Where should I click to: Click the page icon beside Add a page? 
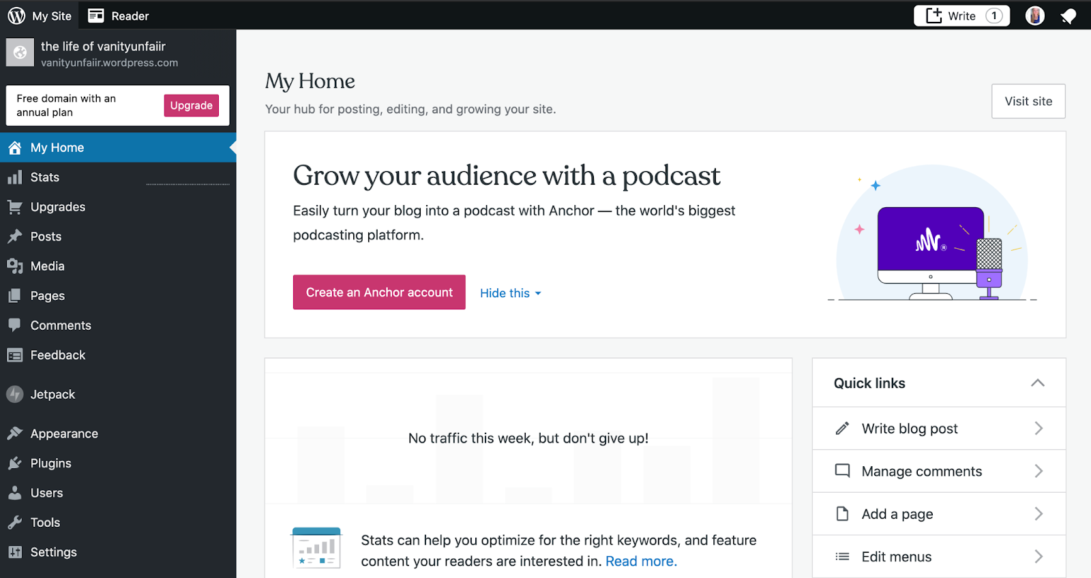(x=843, y=514)
